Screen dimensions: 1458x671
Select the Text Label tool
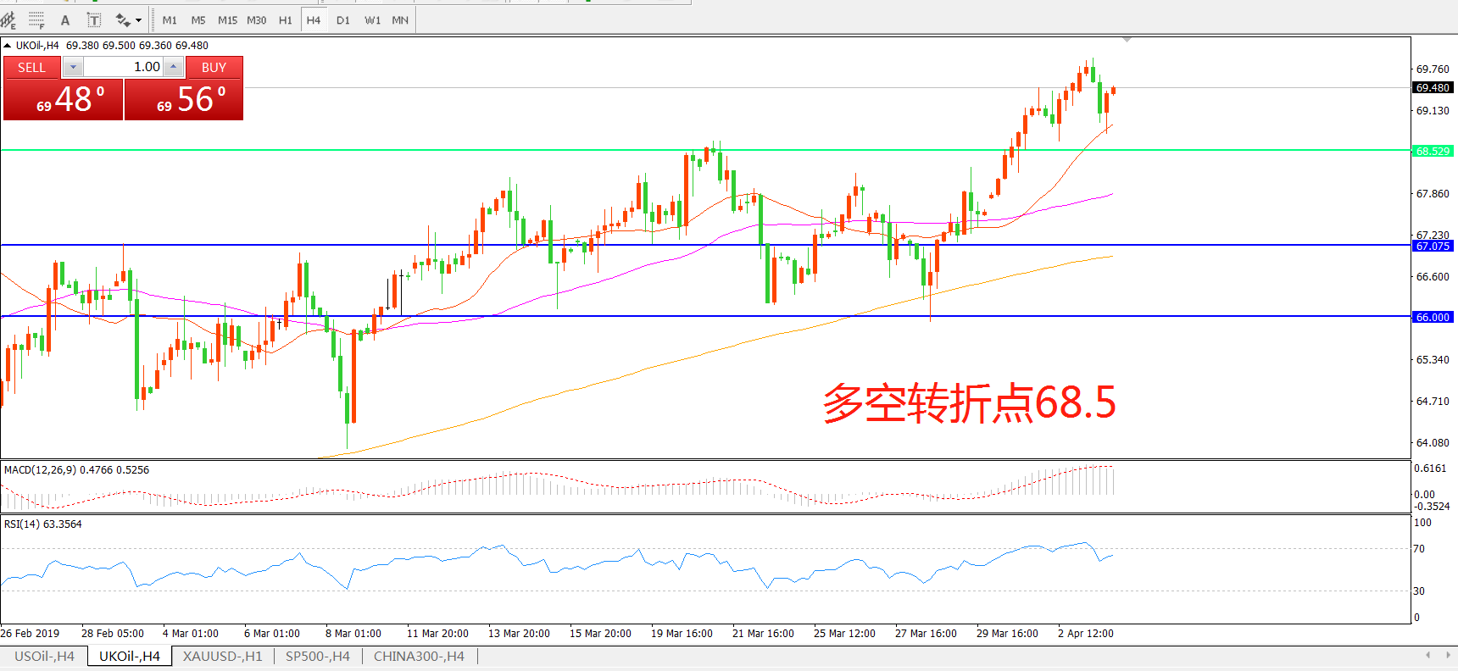[94, 20]
